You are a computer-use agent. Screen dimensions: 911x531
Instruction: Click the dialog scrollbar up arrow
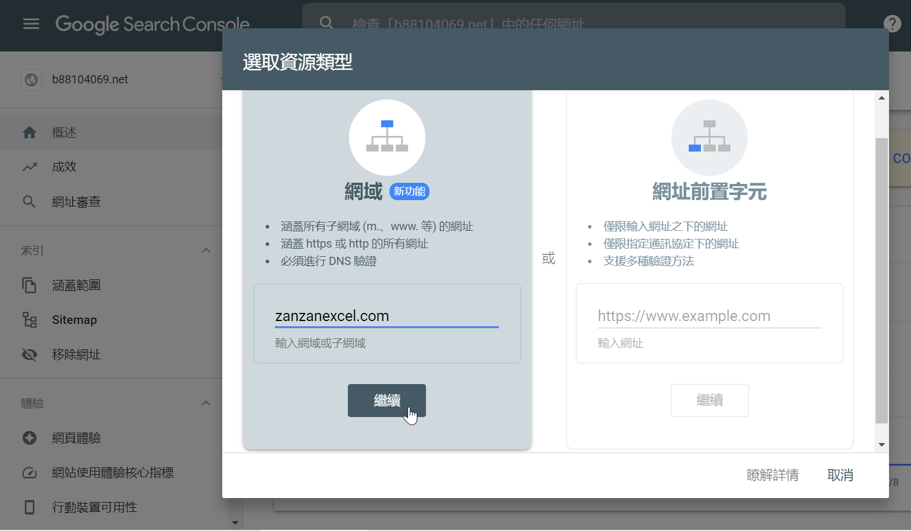[881, 98]
